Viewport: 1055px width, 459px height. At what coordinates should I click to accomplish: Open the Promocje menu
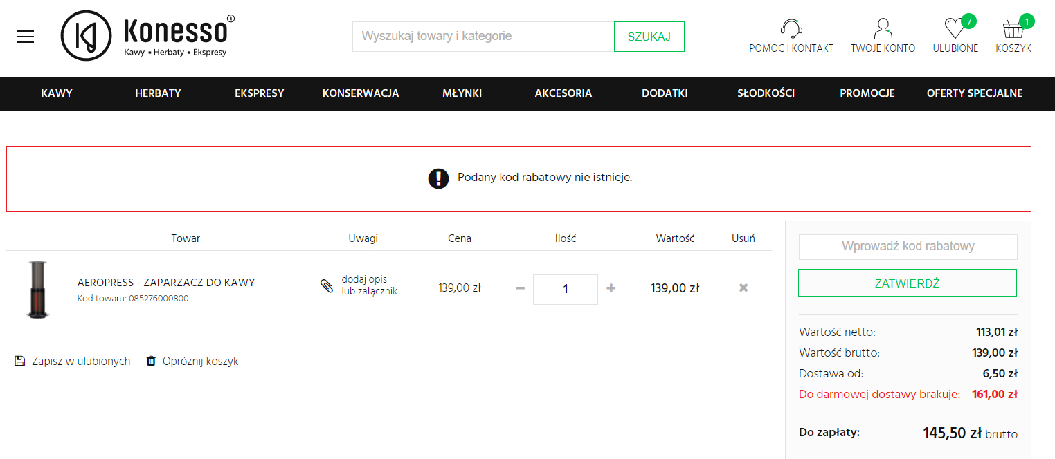click(x=867, y=93)
